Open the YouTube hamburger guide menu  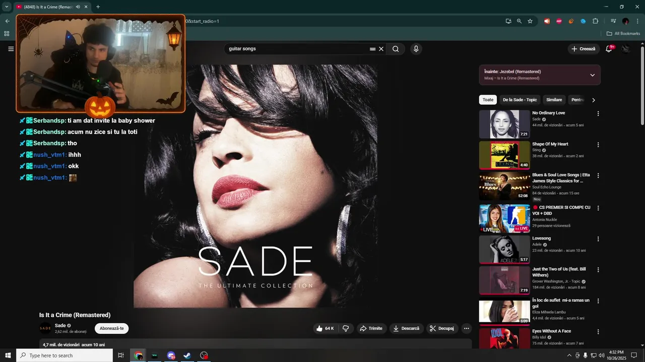tap(11, 49)
